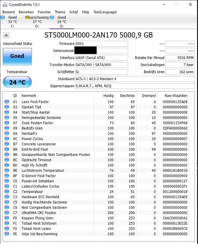Click the status orb for Power-Uit Intrekken

tap(7, 181)
